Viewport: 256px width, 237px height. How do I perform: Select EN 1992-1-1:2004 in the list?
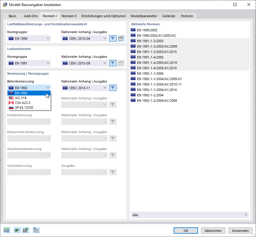pyautogui.click(x=190, y=73)
